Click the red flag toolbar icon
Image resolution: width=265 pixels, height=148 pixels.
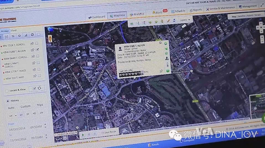click(x=144, y=23)
